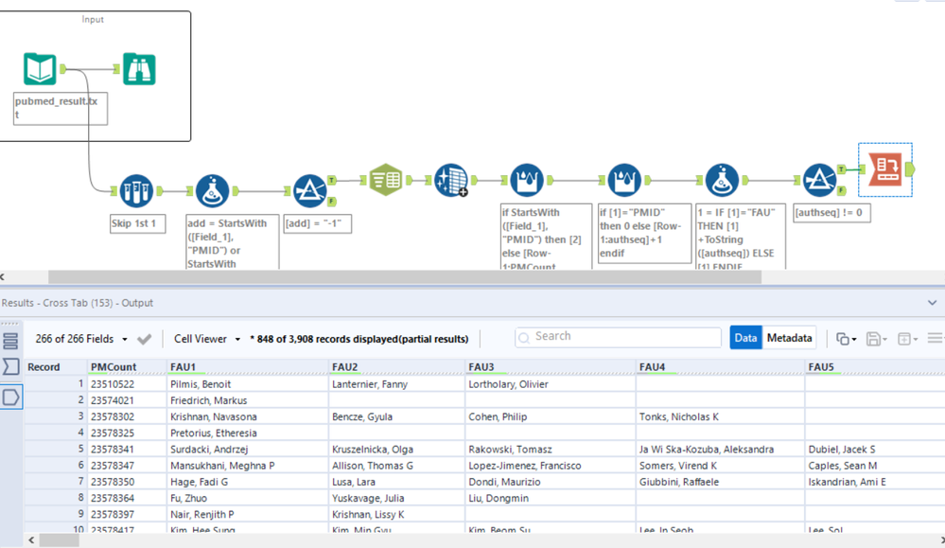The width and height of the screenshot is (945, 548).
Task: Click the FAU5 column header
Action: [x=874, y=367]
